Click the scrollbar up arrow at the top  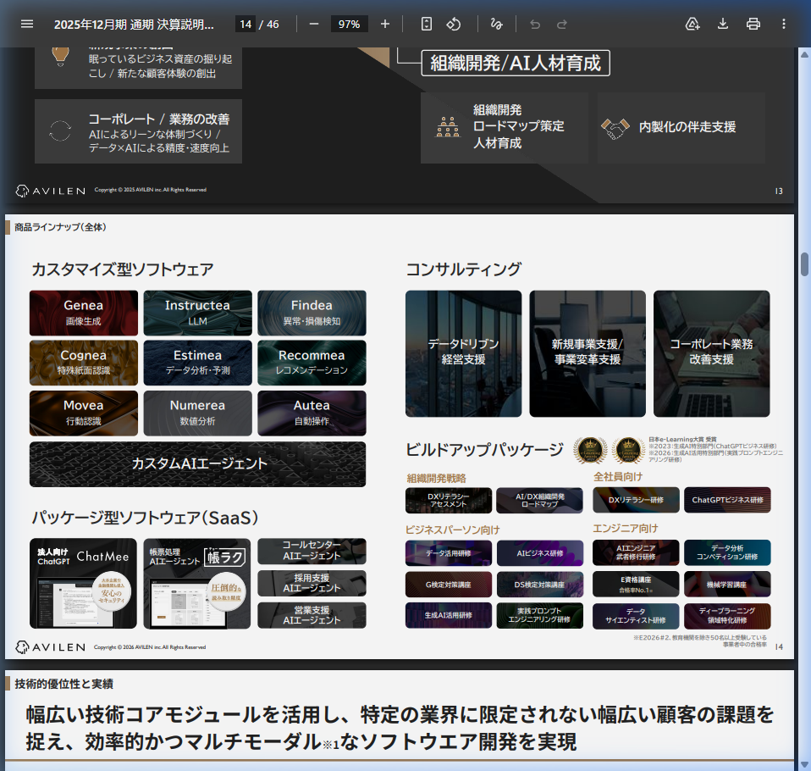[x=804, y=54]
